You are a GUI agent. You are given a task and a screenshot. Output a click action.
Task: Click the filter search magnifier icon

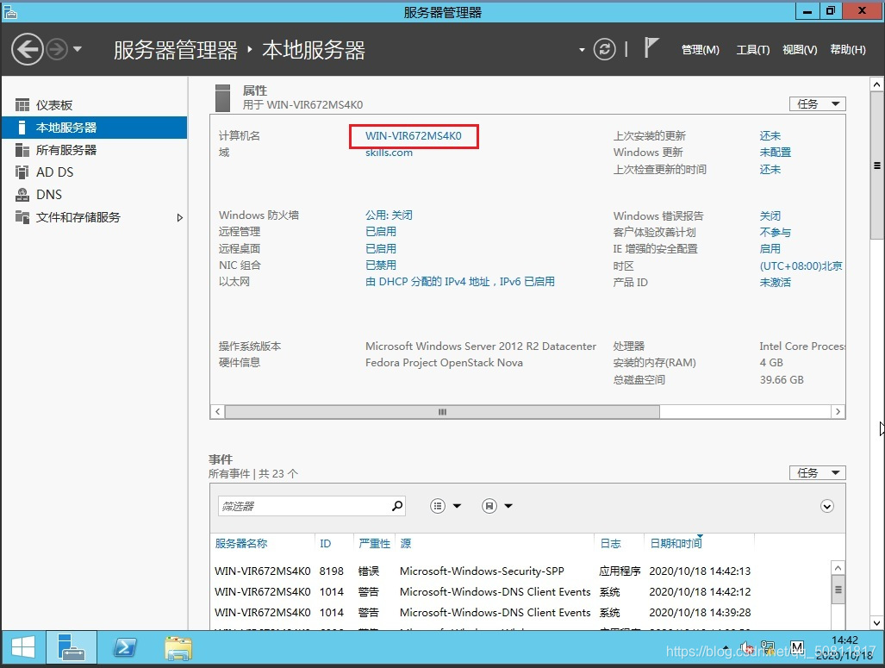pyautogui.click(x=397, y=505)
